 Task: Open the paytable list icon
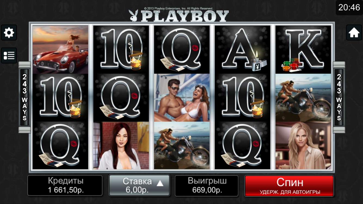(9, 55)
